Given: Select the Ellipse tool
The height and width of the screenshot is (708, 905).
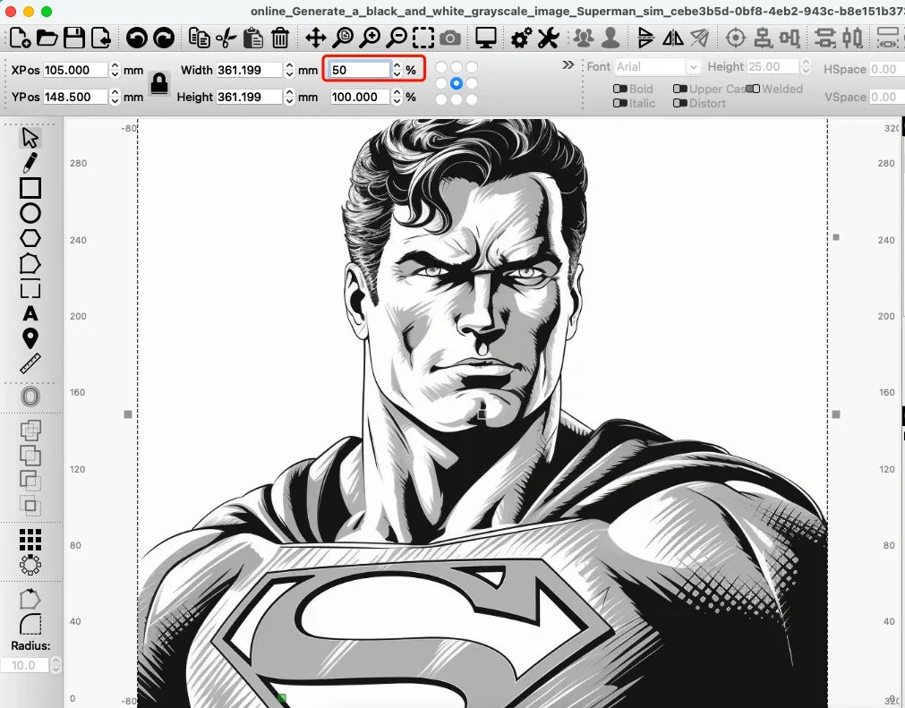Looking at the screenshot, I should (30, 213).
